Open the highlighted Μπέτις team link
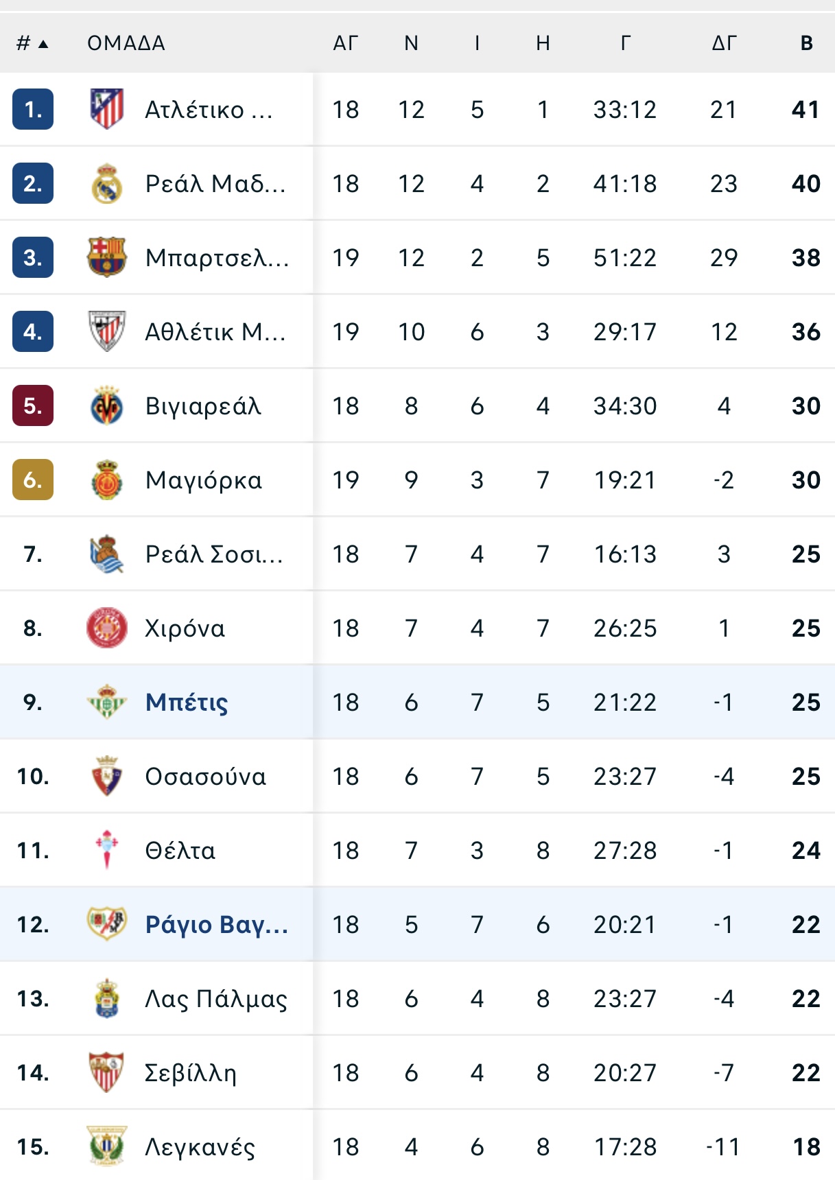 click(x=187, y=702)
